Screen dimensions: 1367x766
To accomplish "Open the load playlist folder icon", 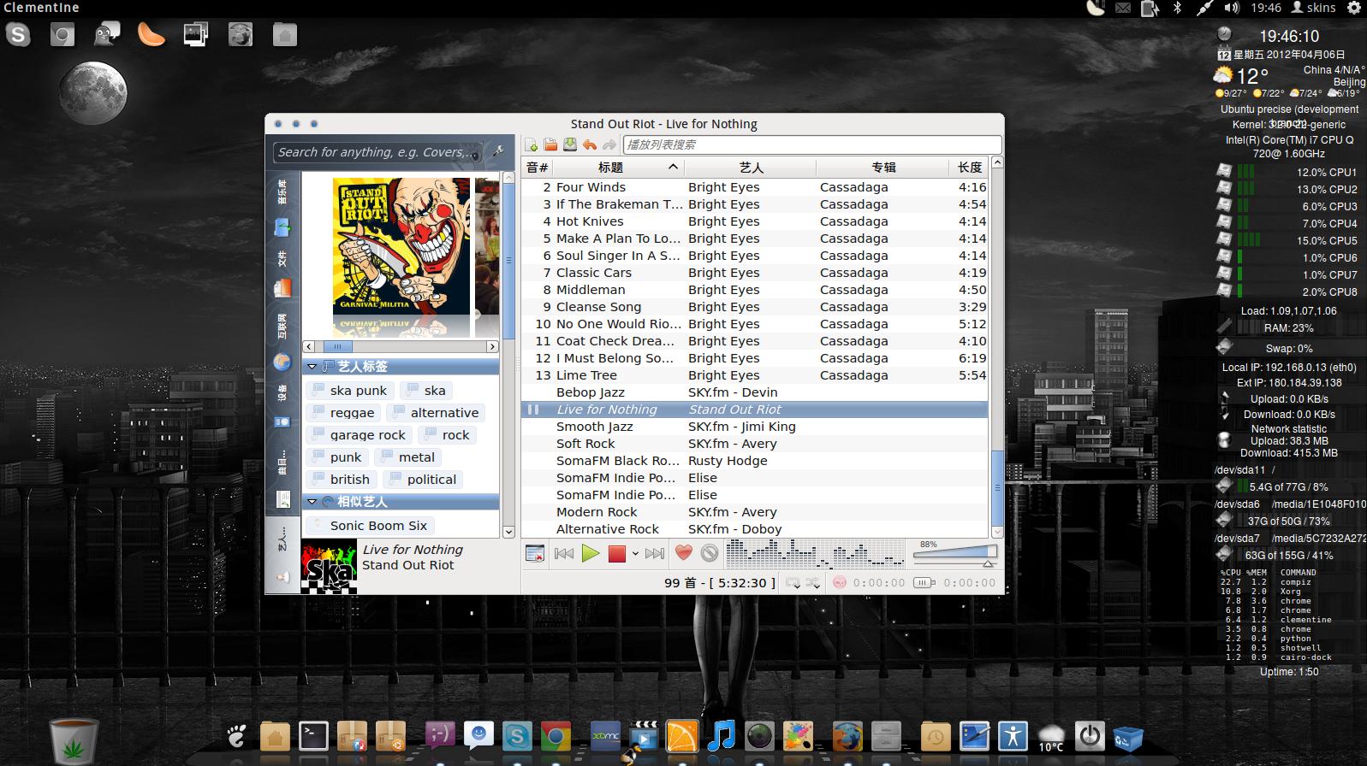I will click(550, 145).
